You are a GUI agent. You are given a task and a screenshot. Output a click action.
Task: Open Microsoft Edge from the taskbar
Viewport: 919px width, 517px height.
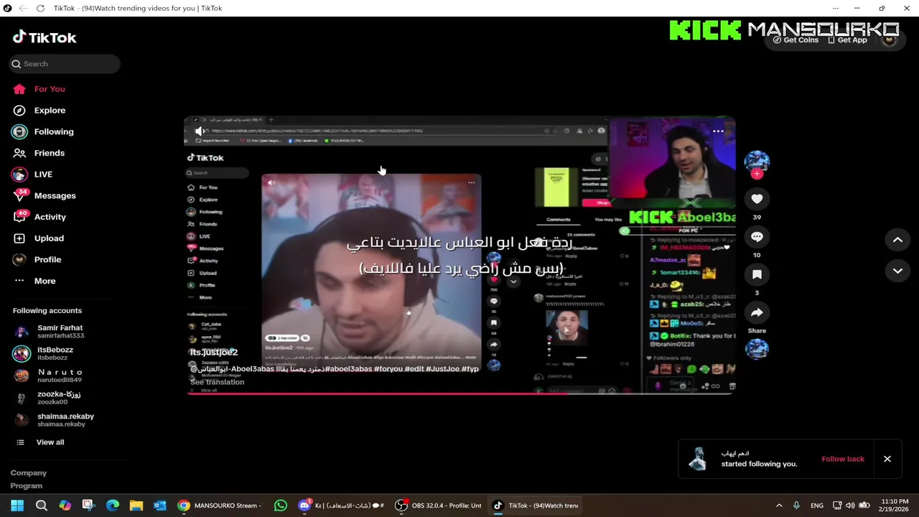pyautogui.click(x=113, y=506)
